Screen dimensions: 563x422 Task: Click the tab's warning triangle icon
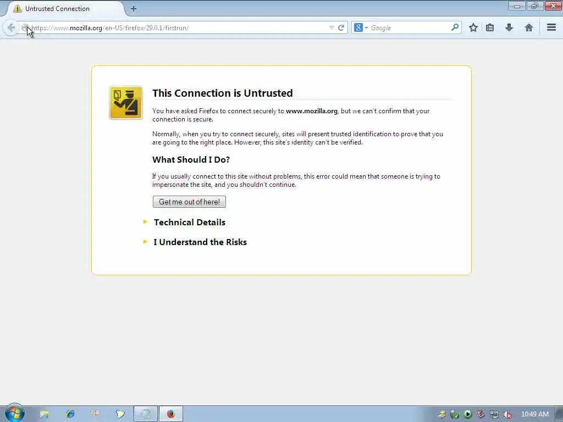pyautogui.click(x=17, y=9)
